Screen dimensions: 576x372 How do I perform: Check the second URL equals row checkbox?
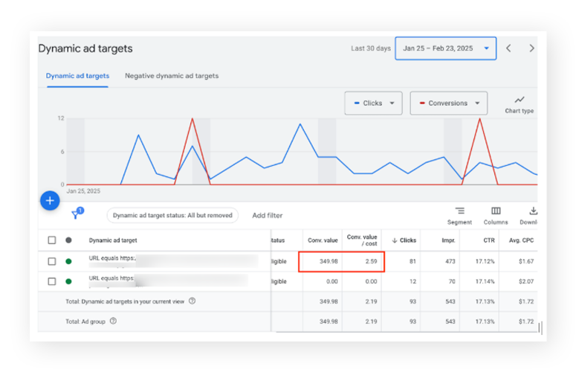coord(52,281)
